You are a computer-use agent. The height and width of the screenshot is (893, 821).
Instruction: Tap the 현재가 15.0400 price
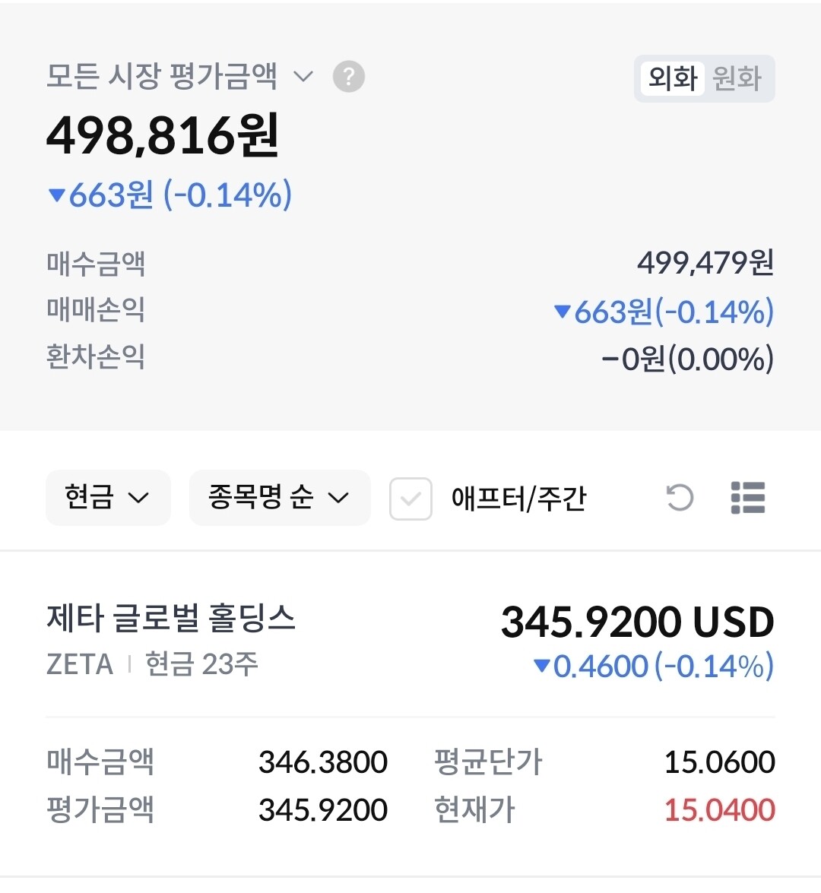(x=719, y=810)
